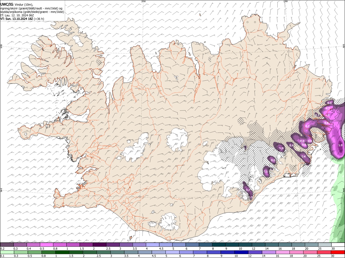Screen dimensions: 345x258
Task: Click the '1.0' precipitation value on the map
Action: coord(328,115)
